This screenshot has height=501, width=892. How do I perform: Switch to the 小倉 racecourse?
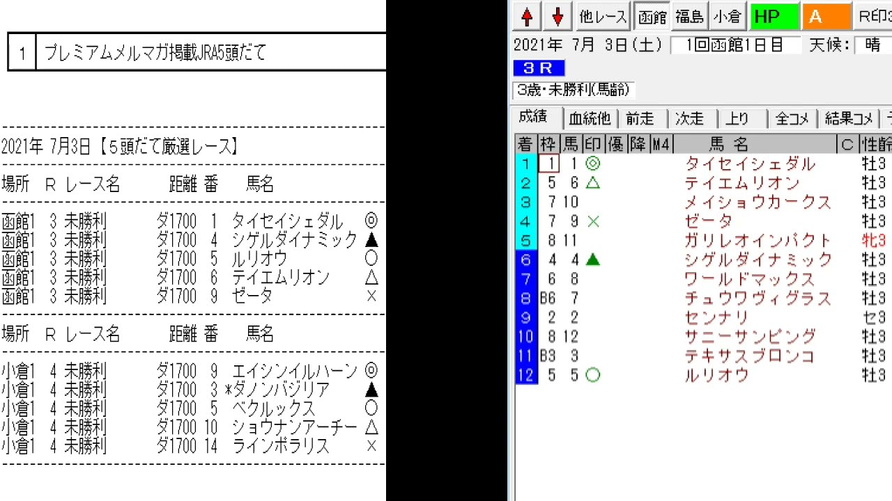point(728,17)
